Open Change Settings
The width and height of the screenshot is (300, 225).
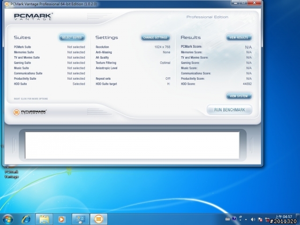[x=155, y=37]
